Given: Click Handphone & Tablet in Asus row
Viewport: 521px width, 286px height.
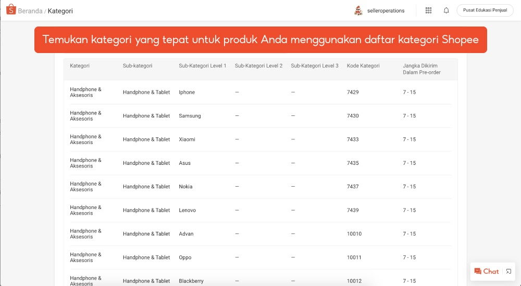Looking at the screenshot, I should (146, 163).
